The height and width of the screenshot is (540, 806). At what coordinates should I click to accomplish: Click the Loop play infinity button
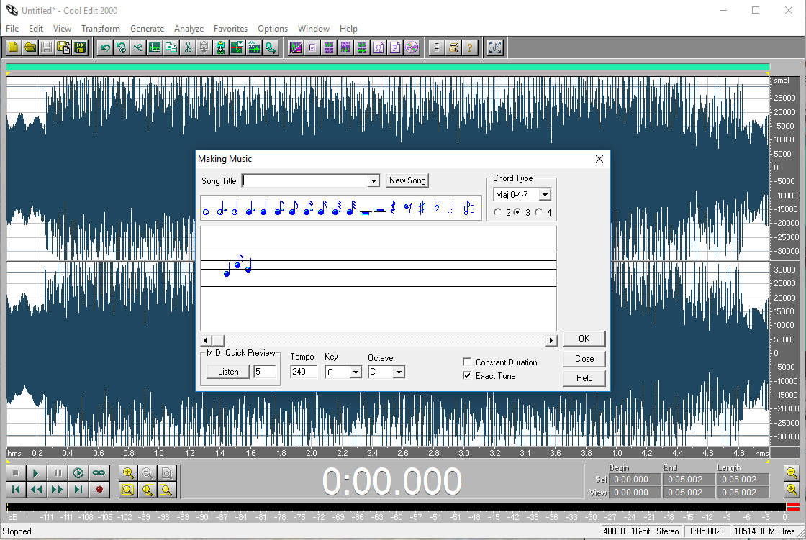click(x=99, y=473)
